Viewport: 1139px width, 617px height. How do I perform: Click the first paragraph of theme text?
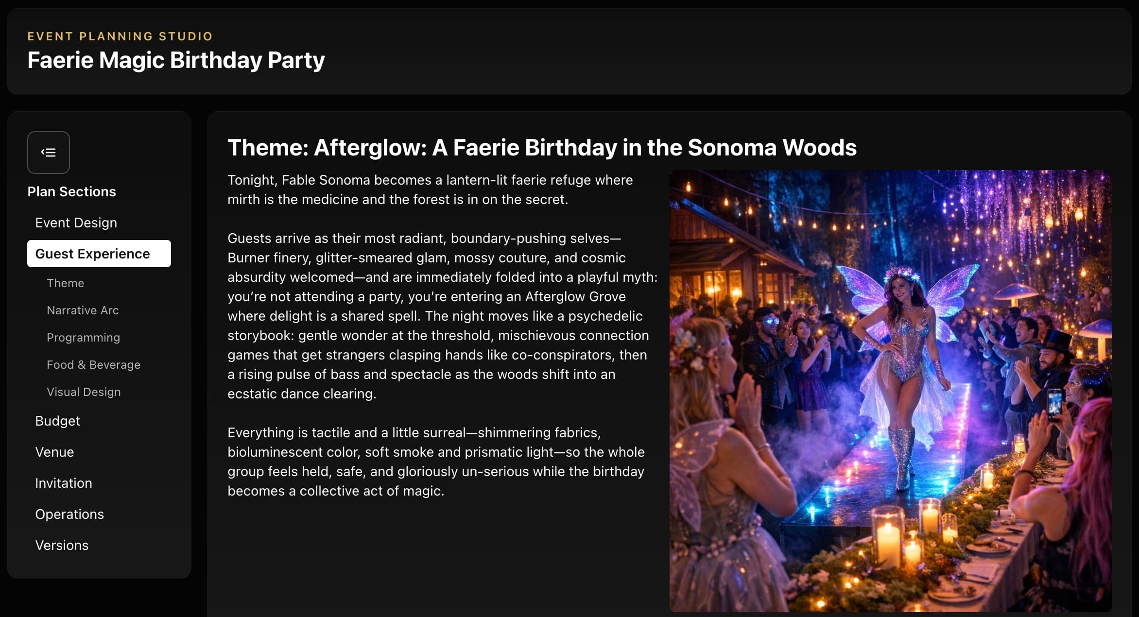coord(430,189)
